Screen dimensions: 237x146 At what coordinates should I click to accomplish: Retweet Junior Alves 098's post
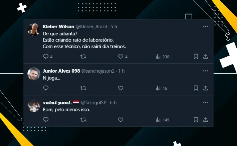tap(83, 88)
